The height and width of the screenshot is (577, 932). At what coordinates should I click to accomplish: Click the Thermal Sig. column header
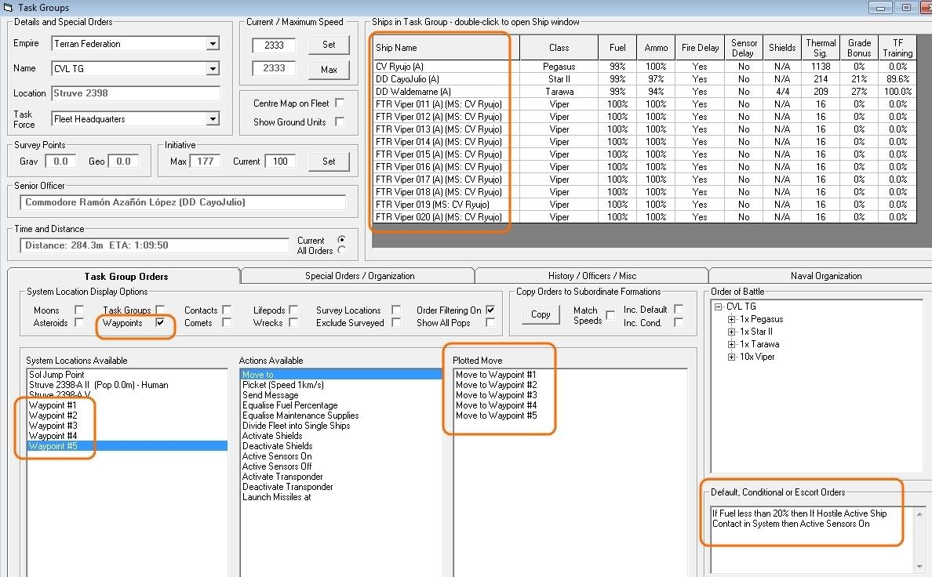821,48
